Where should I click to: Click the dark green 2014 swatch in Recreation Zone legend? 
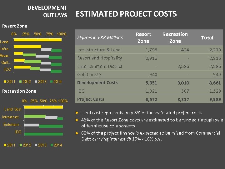[x=52, y=145]
